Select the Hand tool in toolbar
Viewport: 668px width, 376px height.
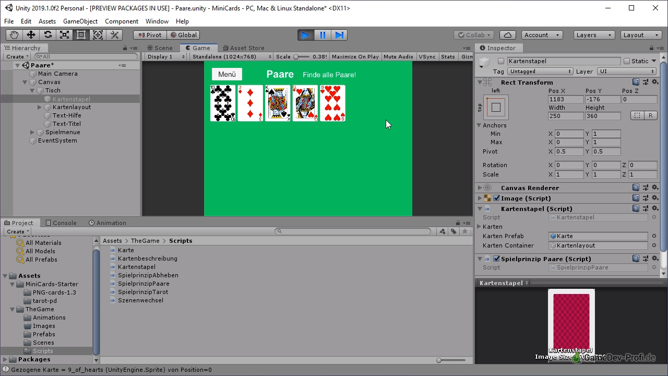(x=14, y=35)
